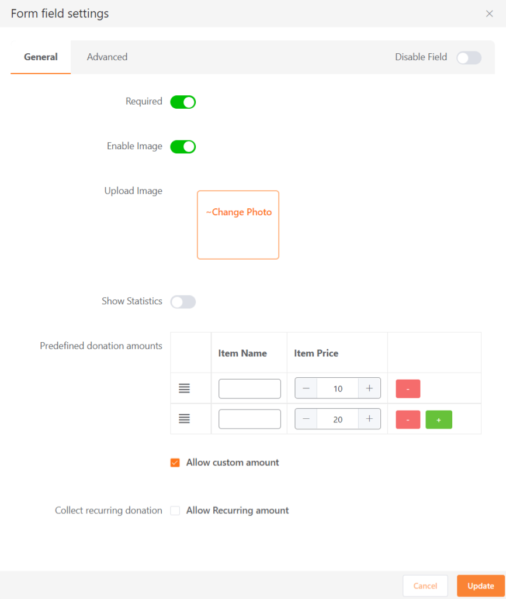This screenshot has width=506, height=599.
Task: Switch on Disable Field toggle
Action: pyautogui.click(x=469, y=57)
